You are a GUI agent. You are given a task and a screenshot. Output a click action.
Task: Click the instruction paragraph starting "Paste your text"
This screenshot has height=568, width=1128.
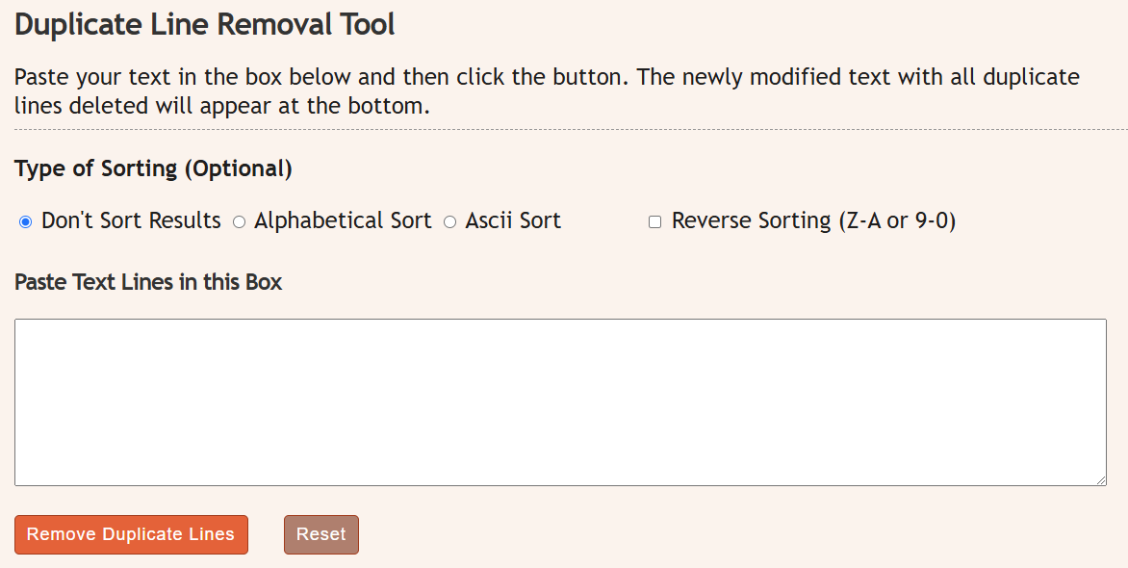(547, 77)
